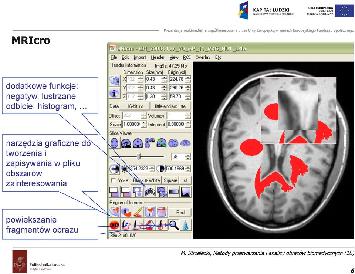Select the oblique slice view with green line
The height and width of the screenshot is (274, 355).
[162, 143]
